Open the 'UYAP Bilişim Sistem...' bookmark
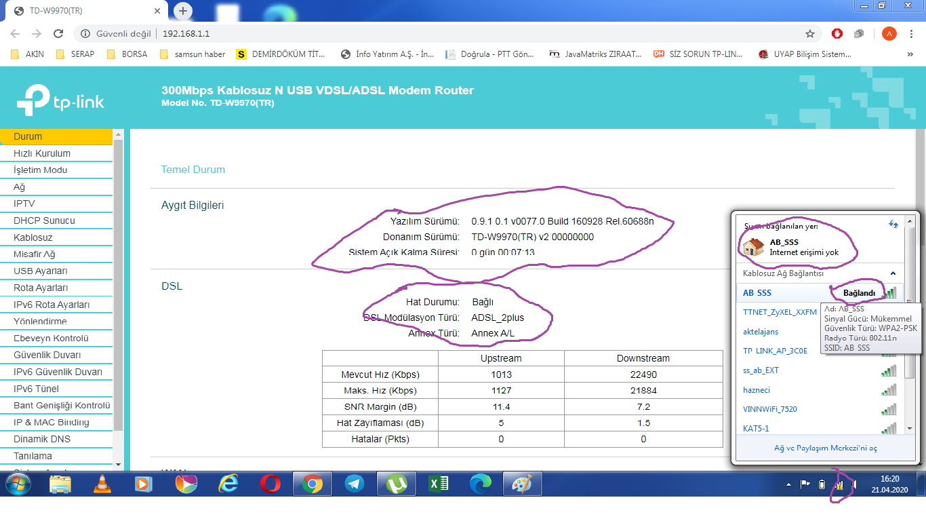The height and width of the screenshot is (521, 926). point(805,54)
